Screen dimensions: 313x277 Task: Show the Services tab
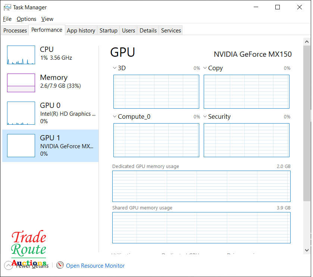pyautogui.click(x=171, y=31)
